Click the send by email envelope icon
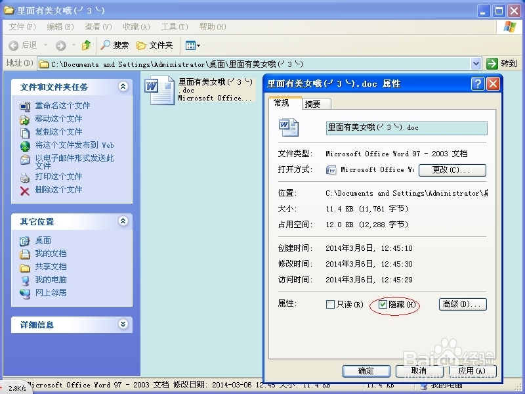This screenshot has width=525, height=394. (x=25, y=160)
